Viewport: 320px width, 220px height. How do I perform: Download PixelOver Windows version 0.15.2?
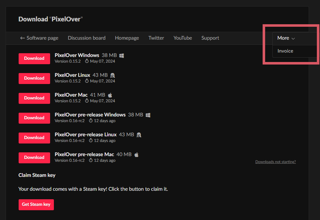(x=34, y=59)
